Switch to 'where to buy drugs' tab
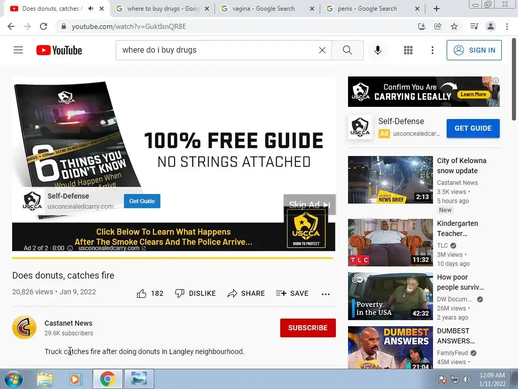Screen dimensions: 518x389 click(162, 9)
